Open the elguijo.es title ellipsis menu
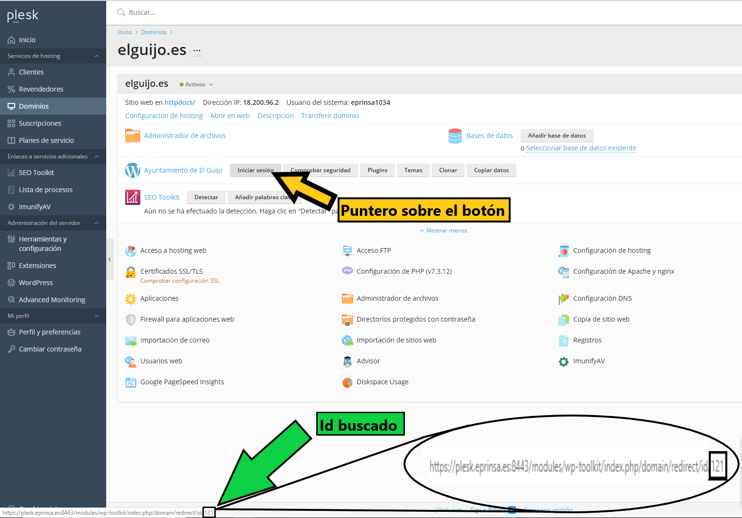Screen dimensions: 742x518 (197, 50)
